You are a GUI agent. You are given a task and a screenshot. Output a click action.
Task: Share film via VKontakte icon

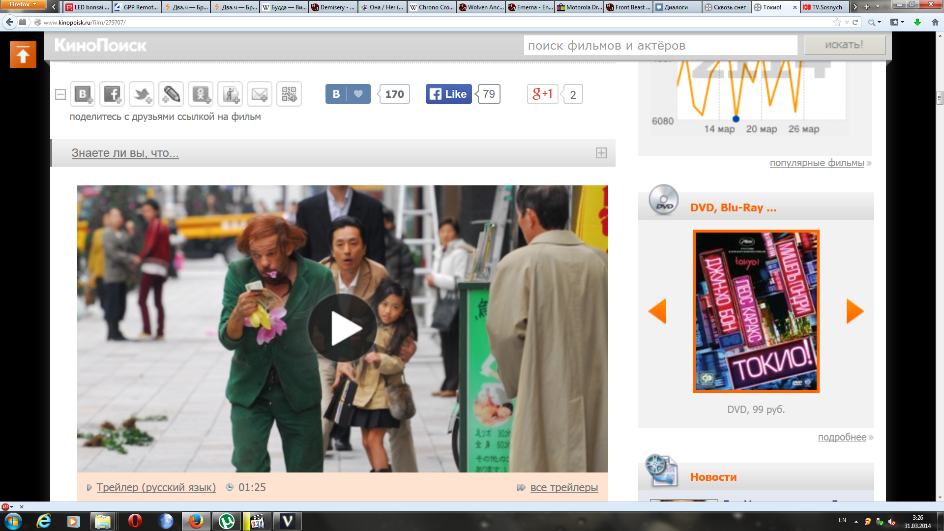[83, 94]
